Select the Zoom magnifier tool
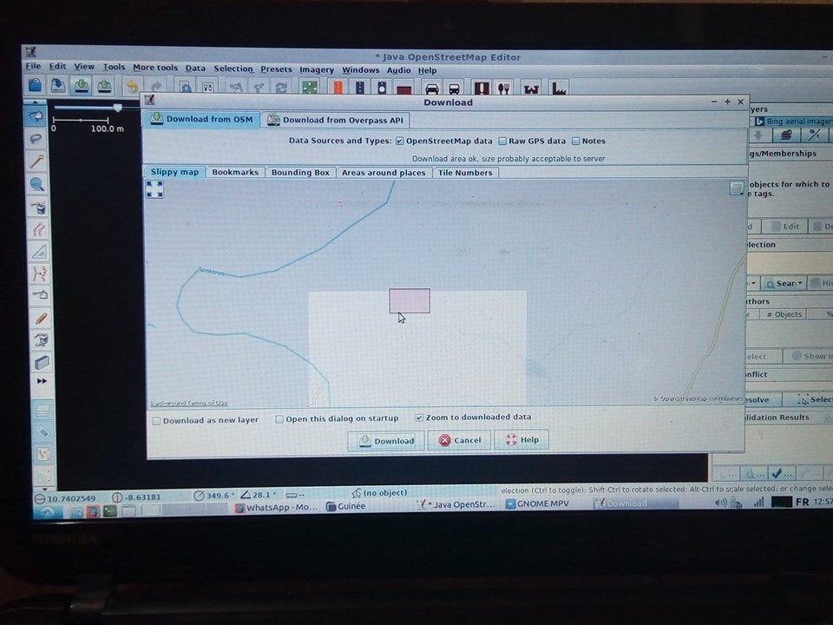The image size is (833, 625). point(36,184)
